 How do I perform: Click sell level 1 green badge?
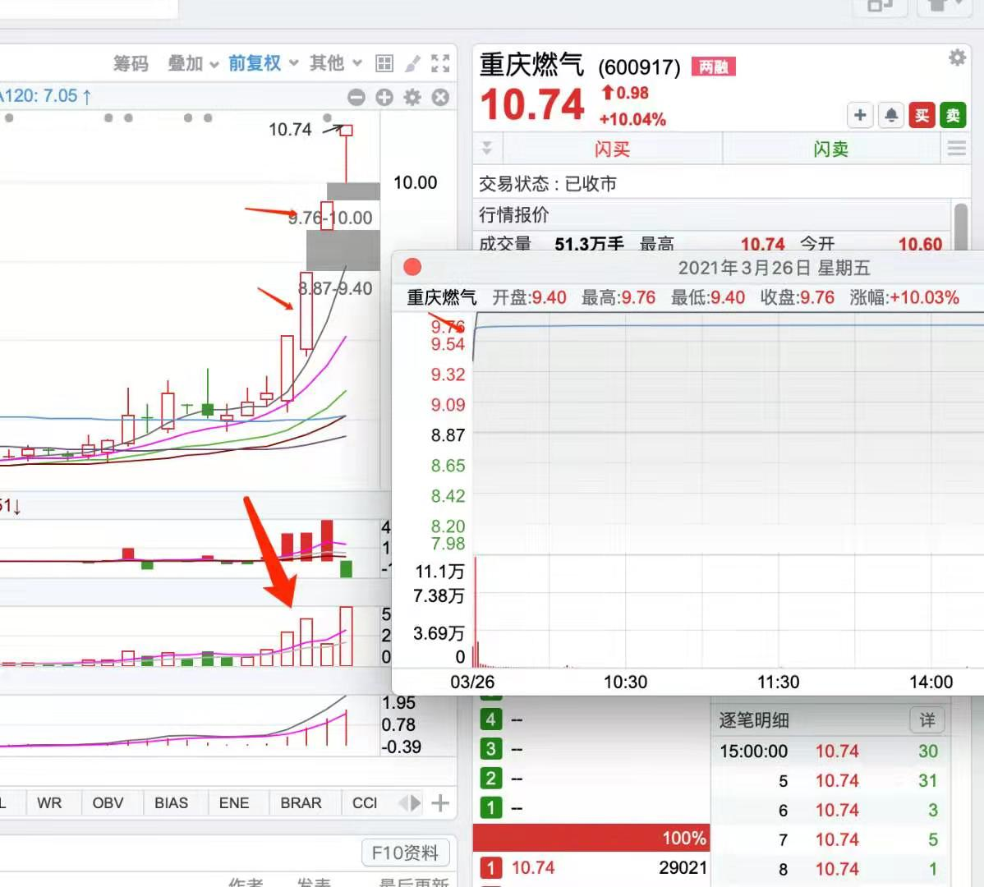pyautogui.click(x=490, y=808)
